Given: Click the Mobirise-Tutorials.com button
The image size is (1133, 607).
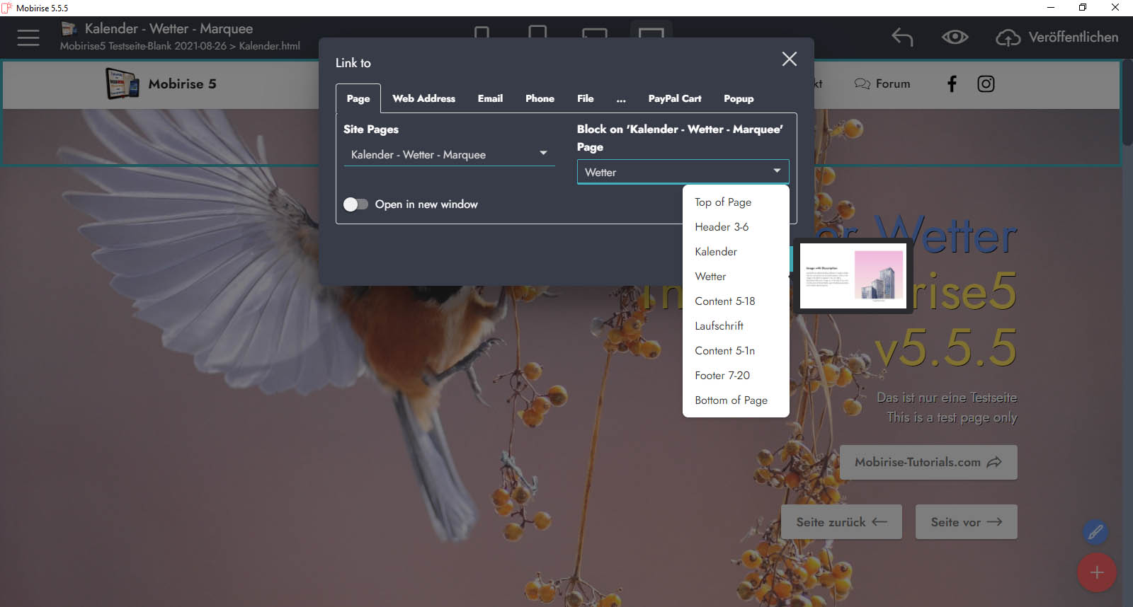Looking at the screenshot, I should tap(928, 462).
